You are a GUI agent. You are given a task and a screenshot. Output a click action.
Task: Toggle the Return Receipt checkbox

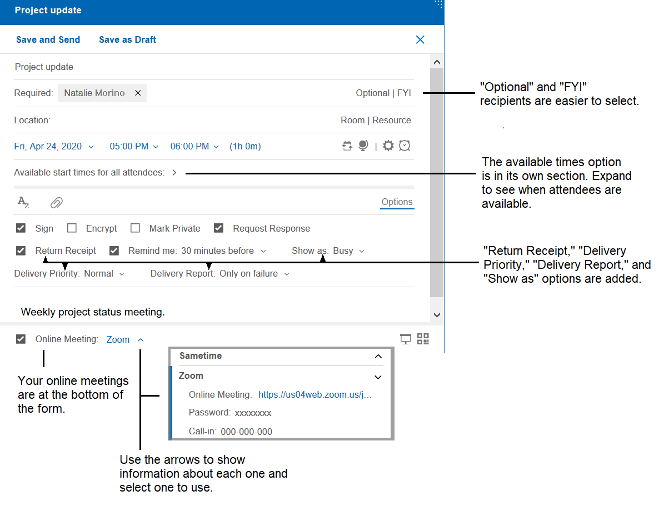(21, 251)
